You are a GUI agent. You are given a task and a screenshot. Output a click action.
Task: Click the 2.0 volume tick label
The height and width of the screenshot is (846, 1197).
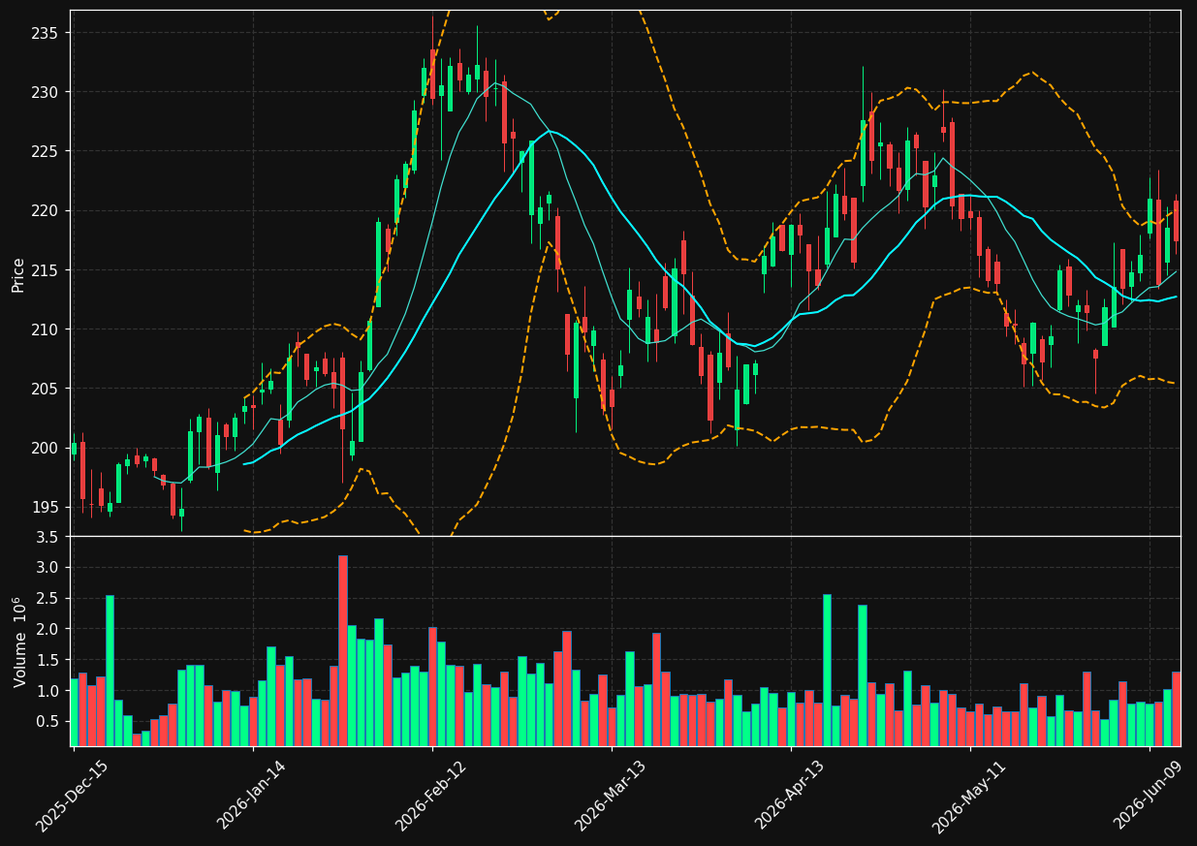pyautogui.click(x=49, y=629)
